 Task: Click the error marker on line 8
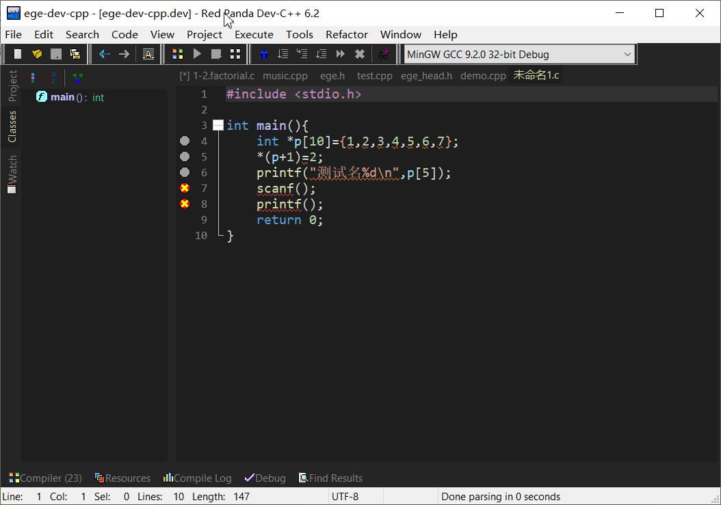[185, 204]
